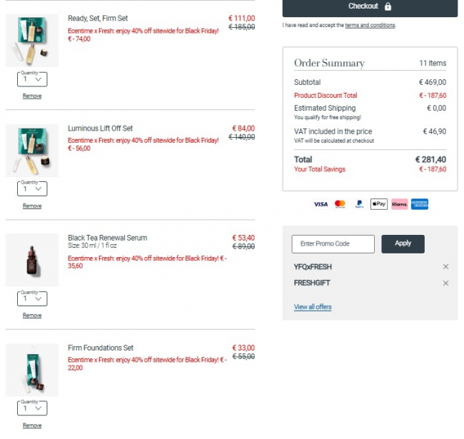This screenshot has width=464, height=439.
Task: Click the PayPal payment icon
Action: click(x=360, y=204)
